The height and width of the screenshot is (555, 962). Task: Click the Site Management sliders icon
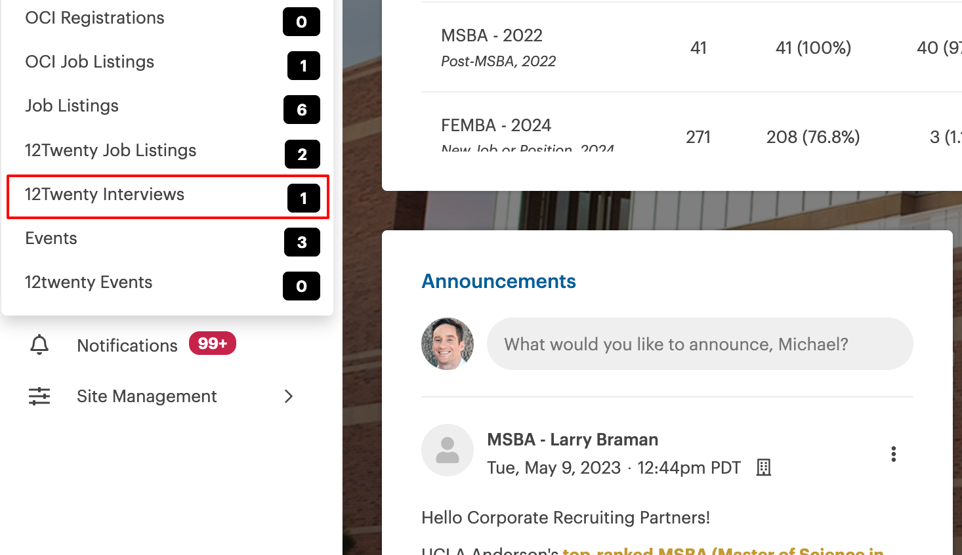coord(39,396)
